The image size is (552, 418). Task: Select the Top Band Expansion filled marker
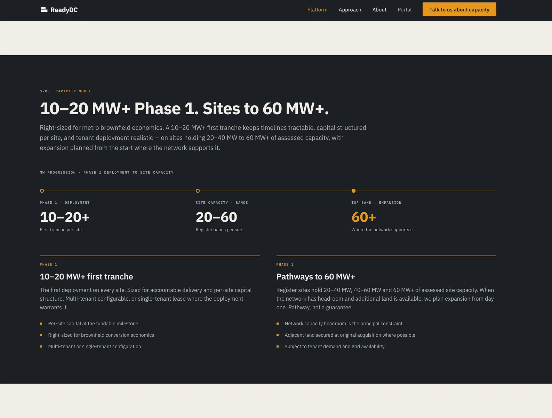click(353, 191)
